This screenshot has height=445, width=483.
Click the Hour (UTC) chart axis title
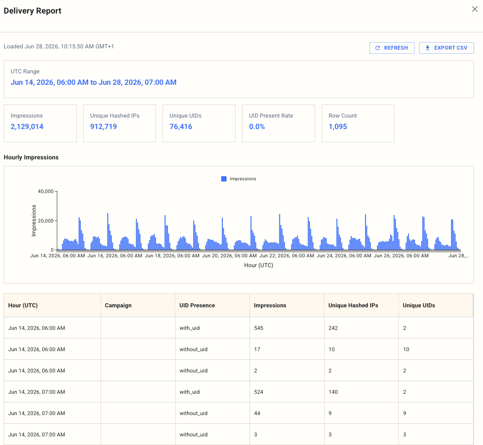[x=259, y=266]
